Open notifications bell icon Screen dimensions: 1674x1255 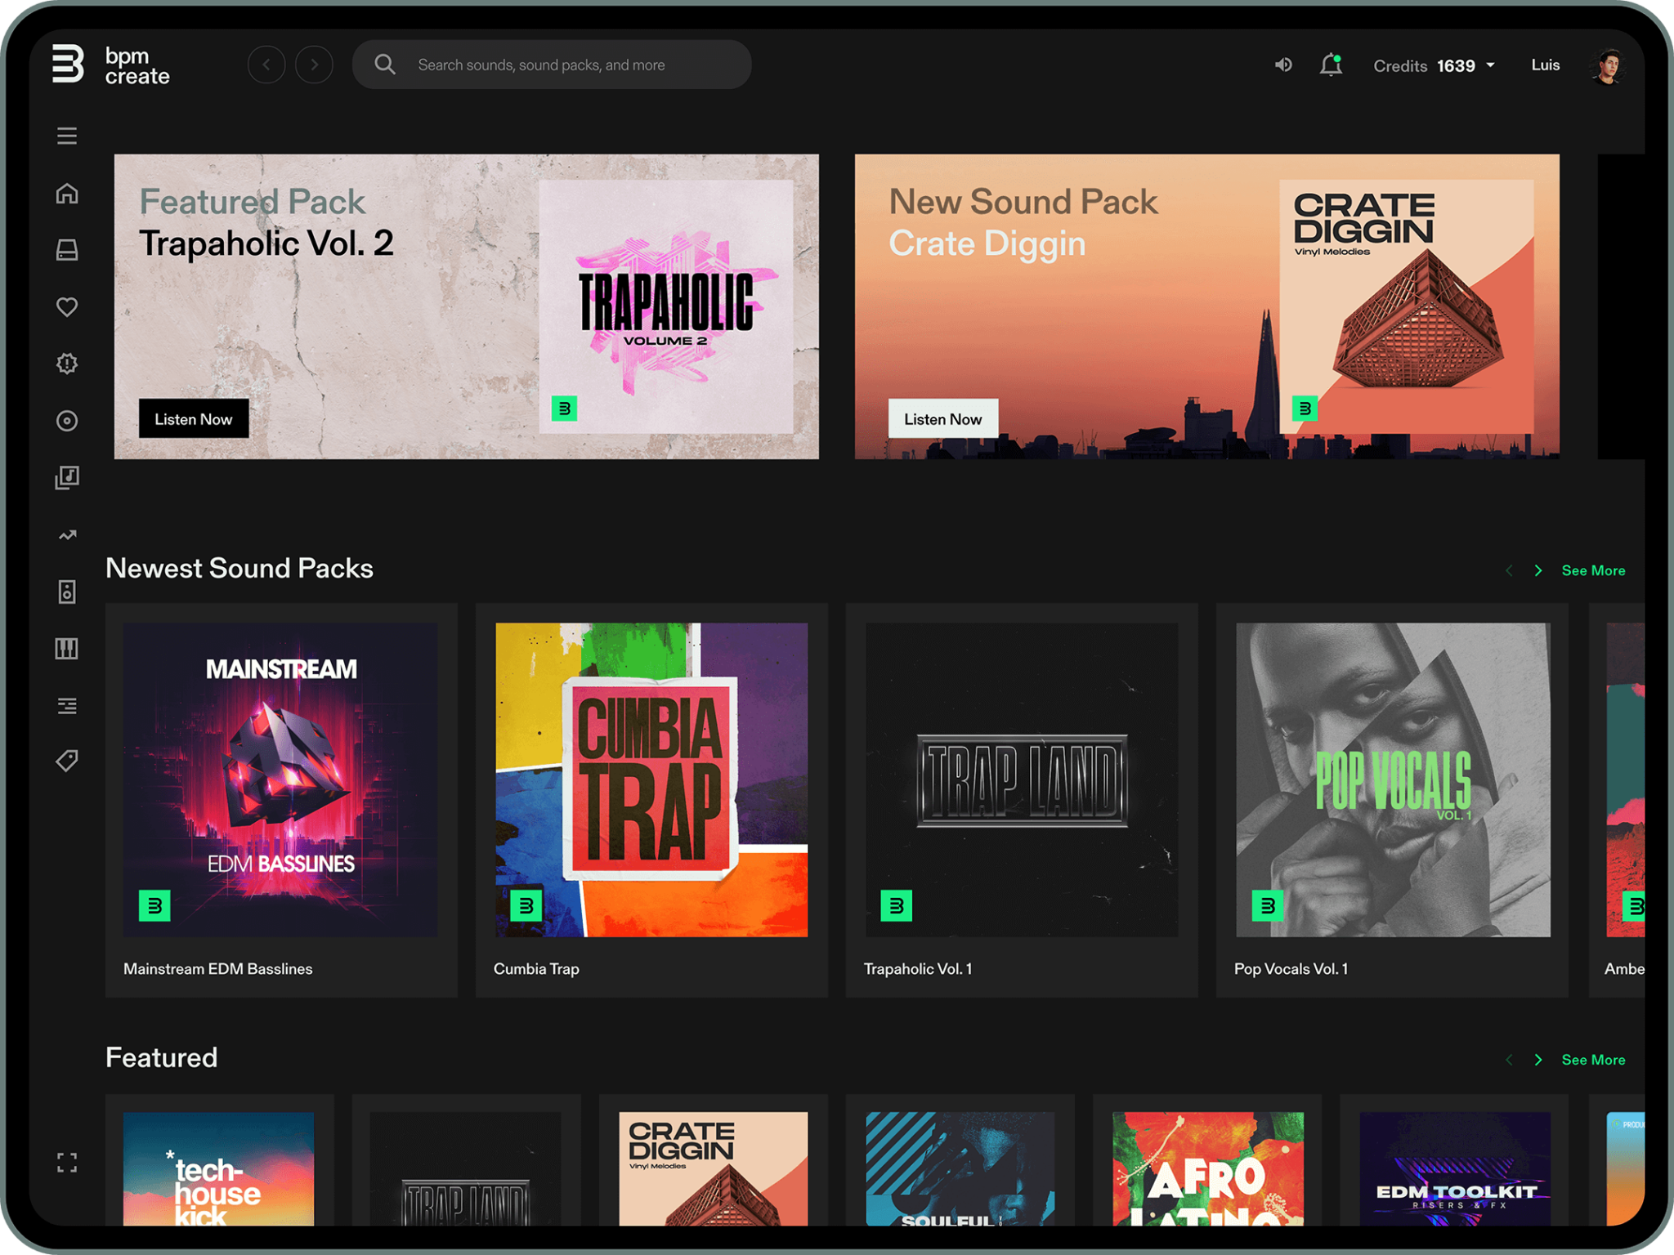[x=1331, y=65]
